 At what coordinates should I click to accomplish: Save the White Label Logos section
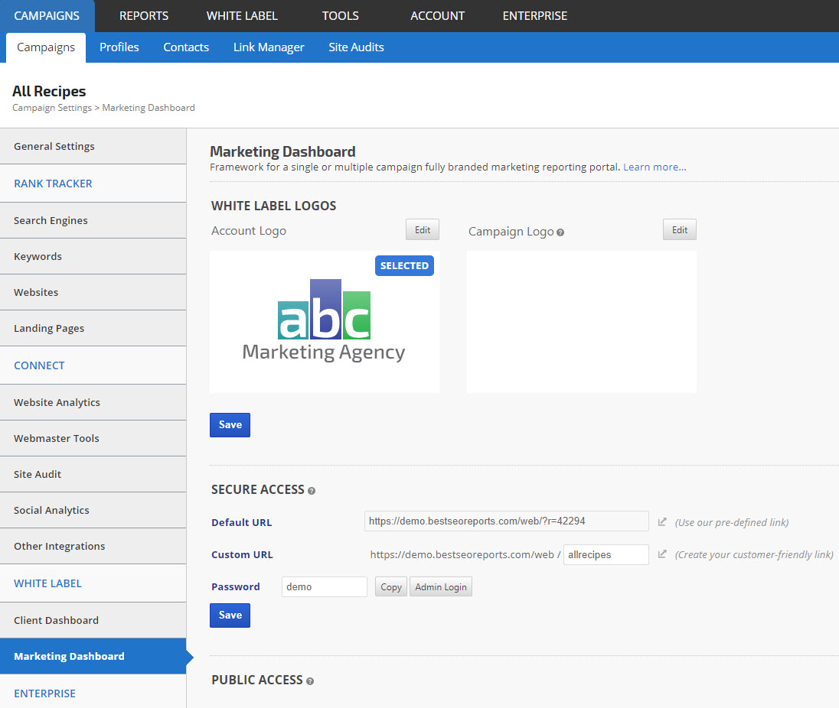[x=230, y=425]
